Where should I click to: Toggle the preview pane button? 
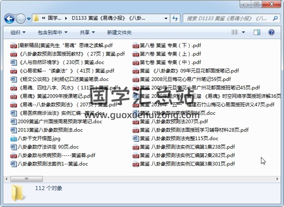tap(257, 32)
